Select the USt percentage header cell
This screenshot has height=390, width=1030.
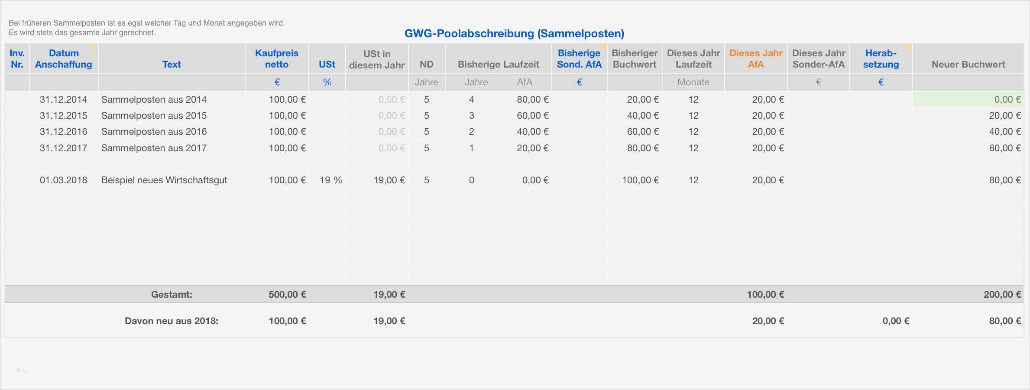coord(327,82)
